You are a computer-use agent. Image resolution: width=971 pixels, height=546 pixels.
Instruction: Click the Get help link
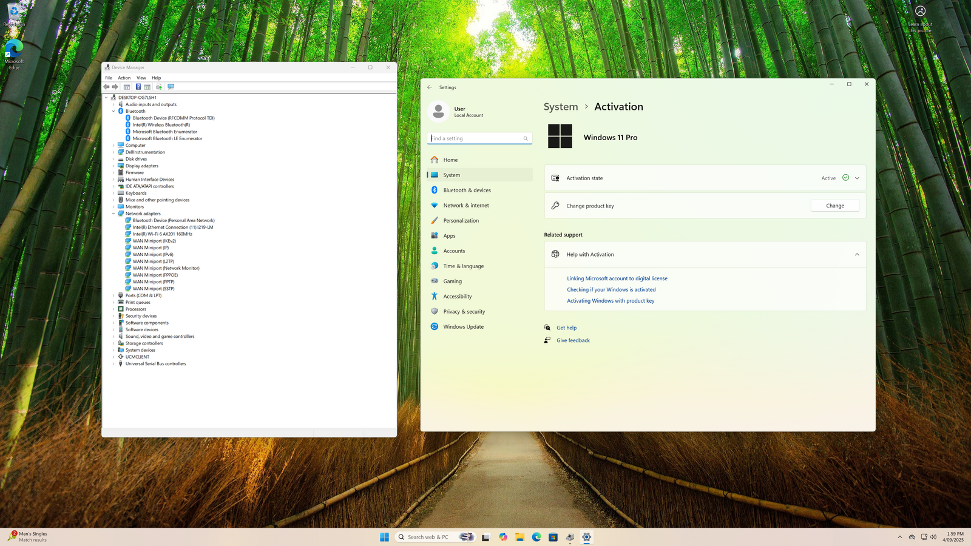click(x=566, y=328)
